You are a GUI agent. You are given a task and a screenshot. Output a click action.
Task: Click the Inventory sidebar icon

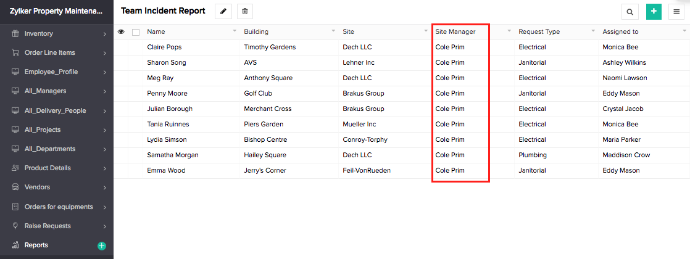coord(15,34)
